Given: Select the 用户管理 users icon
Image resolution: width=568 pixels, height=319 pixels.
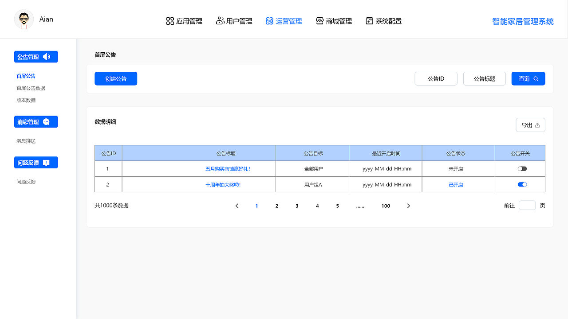Looking at the screenshot, I should click(220, 21).
